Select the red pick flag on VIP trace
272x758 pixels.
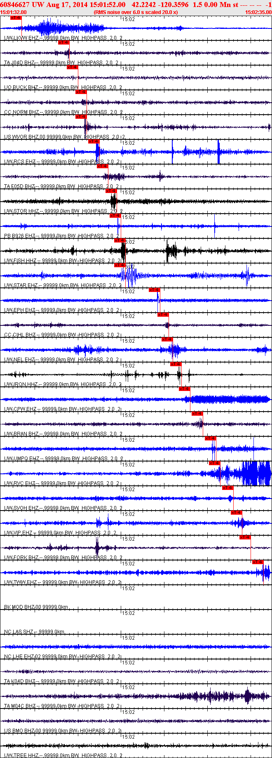(237, 513)
